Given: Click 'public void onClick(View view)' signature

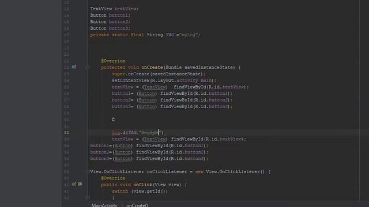Looking at the screenshot, I should tap(141, 185).
